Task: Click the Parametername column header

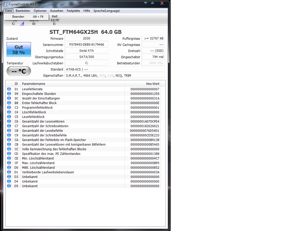Action: tap(73, 84)
